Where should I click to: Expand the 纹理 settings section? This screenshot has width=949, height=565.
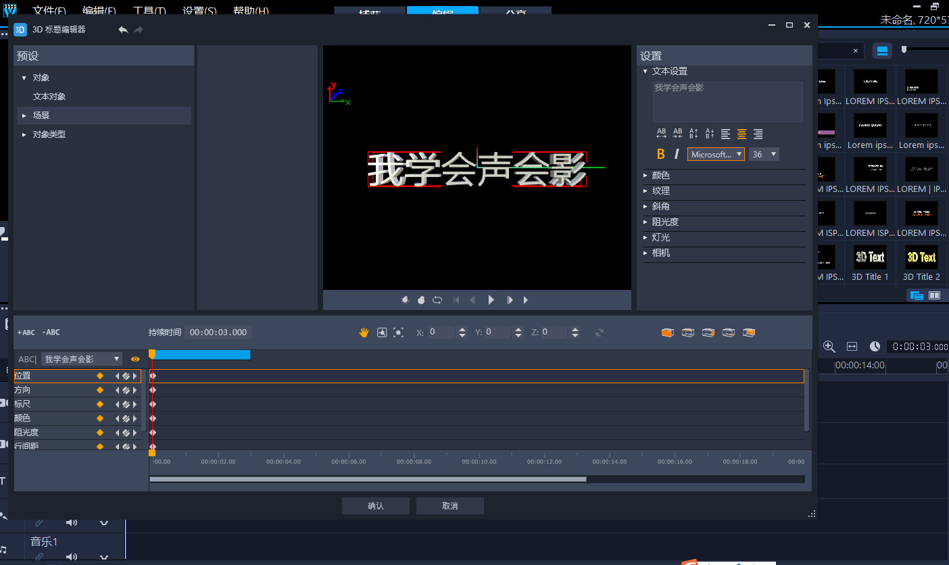point(645,191)
